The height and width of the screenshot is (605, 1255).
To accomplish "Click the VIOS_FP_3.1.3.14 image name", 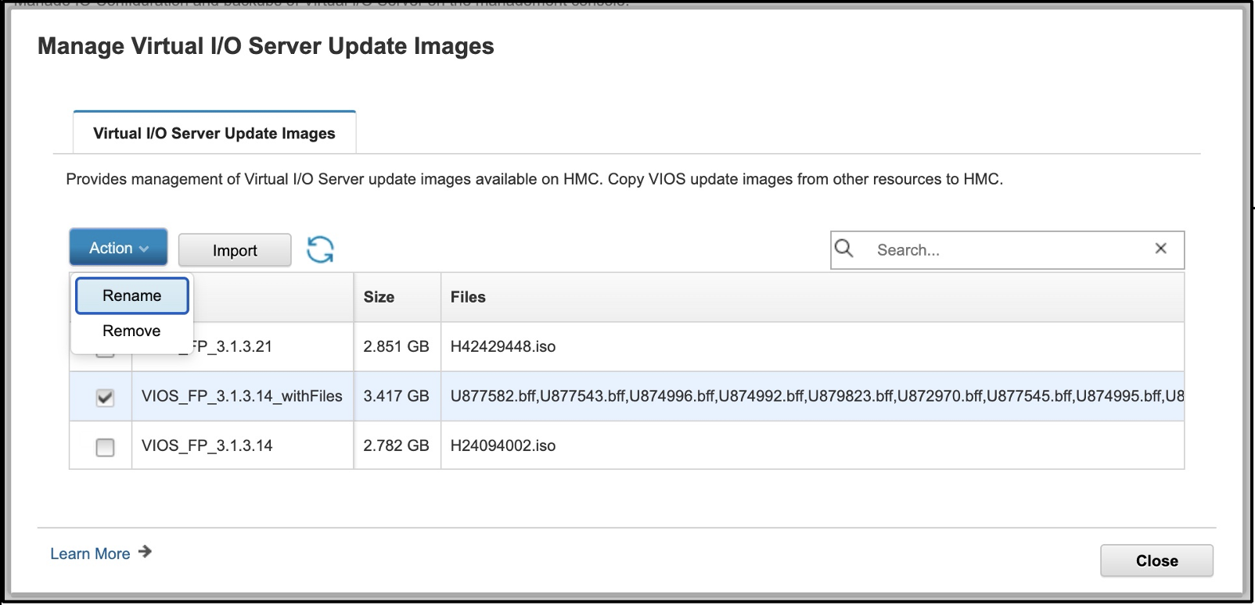I will [x=207, y=446].
